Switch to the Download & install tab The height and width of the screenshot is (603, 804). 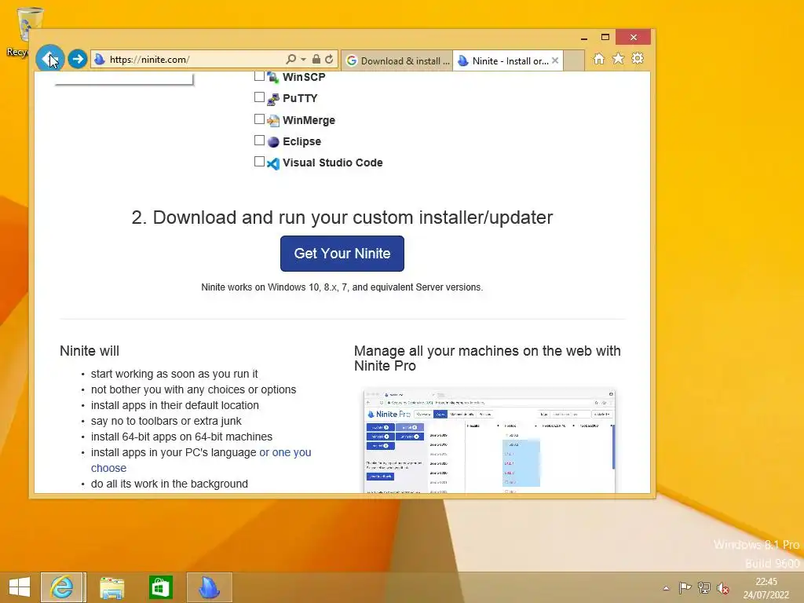[397, 61]
